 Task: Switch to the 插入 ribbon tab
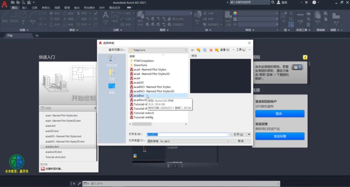pos(25,7)
